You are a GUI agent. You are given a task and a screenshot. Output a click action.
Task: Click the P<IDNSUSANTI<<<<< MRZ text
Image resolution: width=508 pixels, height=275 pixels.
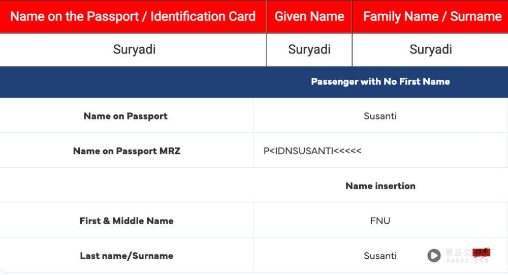(x=312, y=151)
